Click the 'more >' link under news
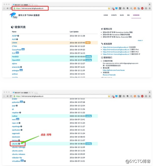The width and height of the screenshot is (153, 166). tap(140, 41)
